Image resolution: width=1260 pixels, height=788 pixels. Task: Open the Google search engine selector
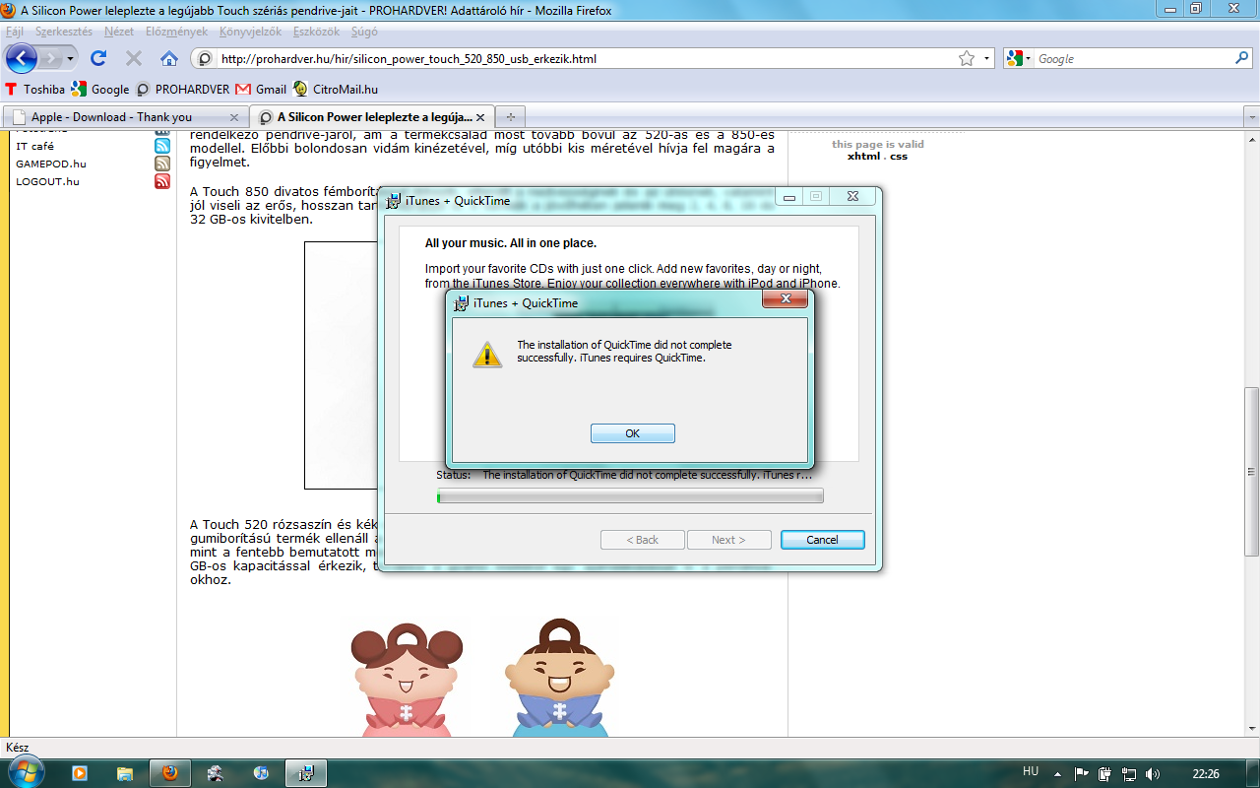1019,59
